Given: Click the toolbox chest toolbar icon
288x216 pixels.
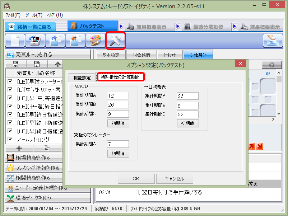Looking at the screenshot, I should 35,41.
